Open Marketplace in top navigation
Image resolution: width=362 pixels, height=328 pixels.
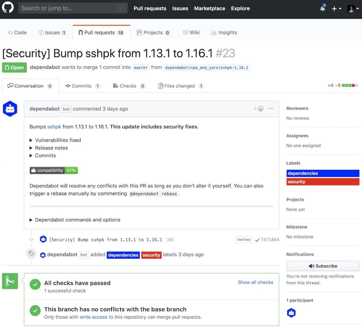tap(210, 9)
